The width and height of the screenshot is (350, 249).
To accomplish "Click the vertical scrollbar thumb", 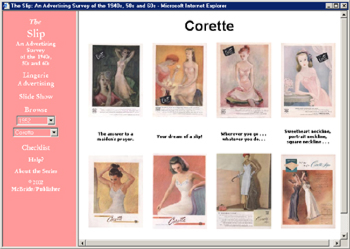I will coord(344,116).
